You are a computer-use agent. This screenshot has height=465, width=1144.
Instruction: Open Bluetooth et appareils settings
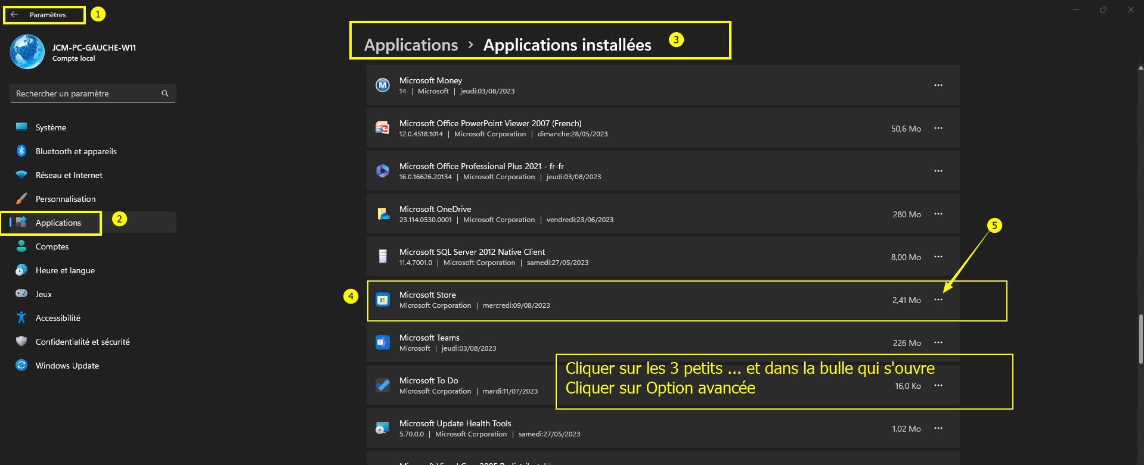(x=76, y=151)
